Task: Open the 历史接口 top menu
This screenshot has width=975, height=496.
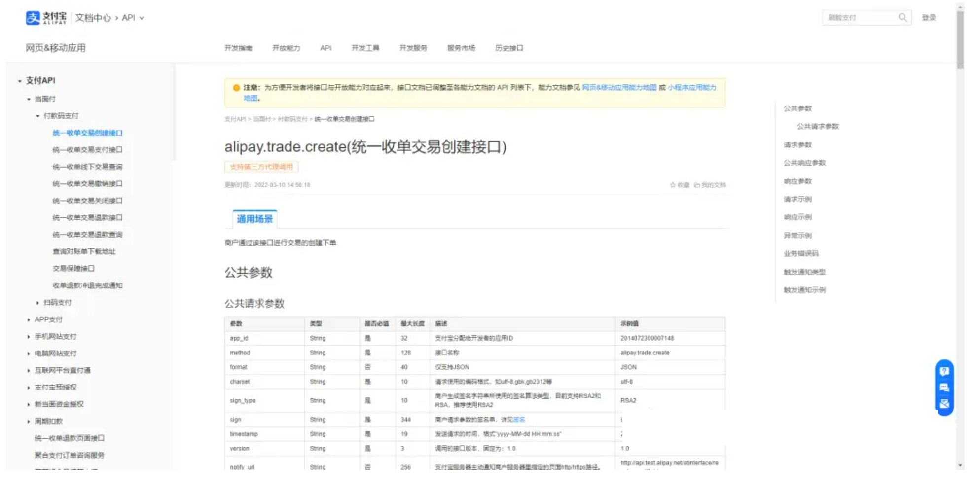Action: [509, 48]
